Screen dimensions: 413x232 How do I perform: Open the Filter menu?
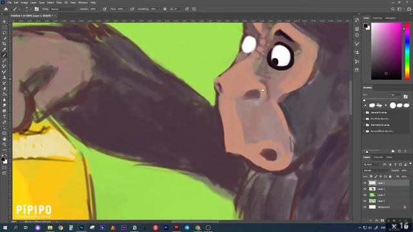59,3
